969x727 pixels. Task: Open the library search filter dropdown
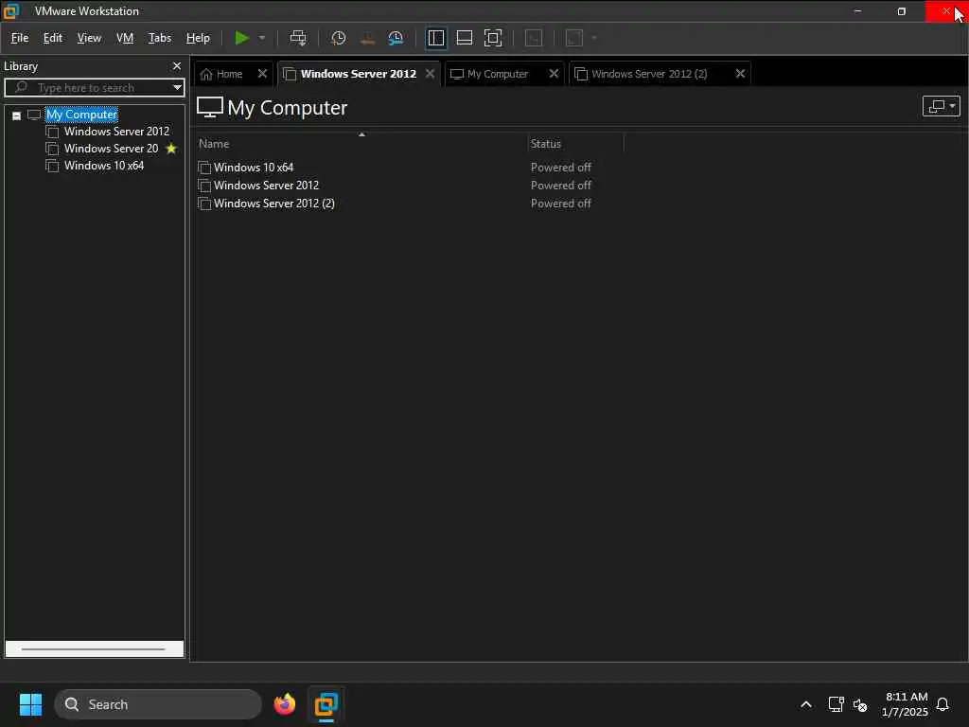click(177, 87)
